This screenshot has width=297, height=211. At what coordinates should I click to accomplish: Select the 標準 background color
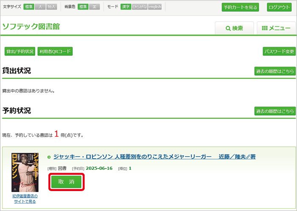coord(83,7)
